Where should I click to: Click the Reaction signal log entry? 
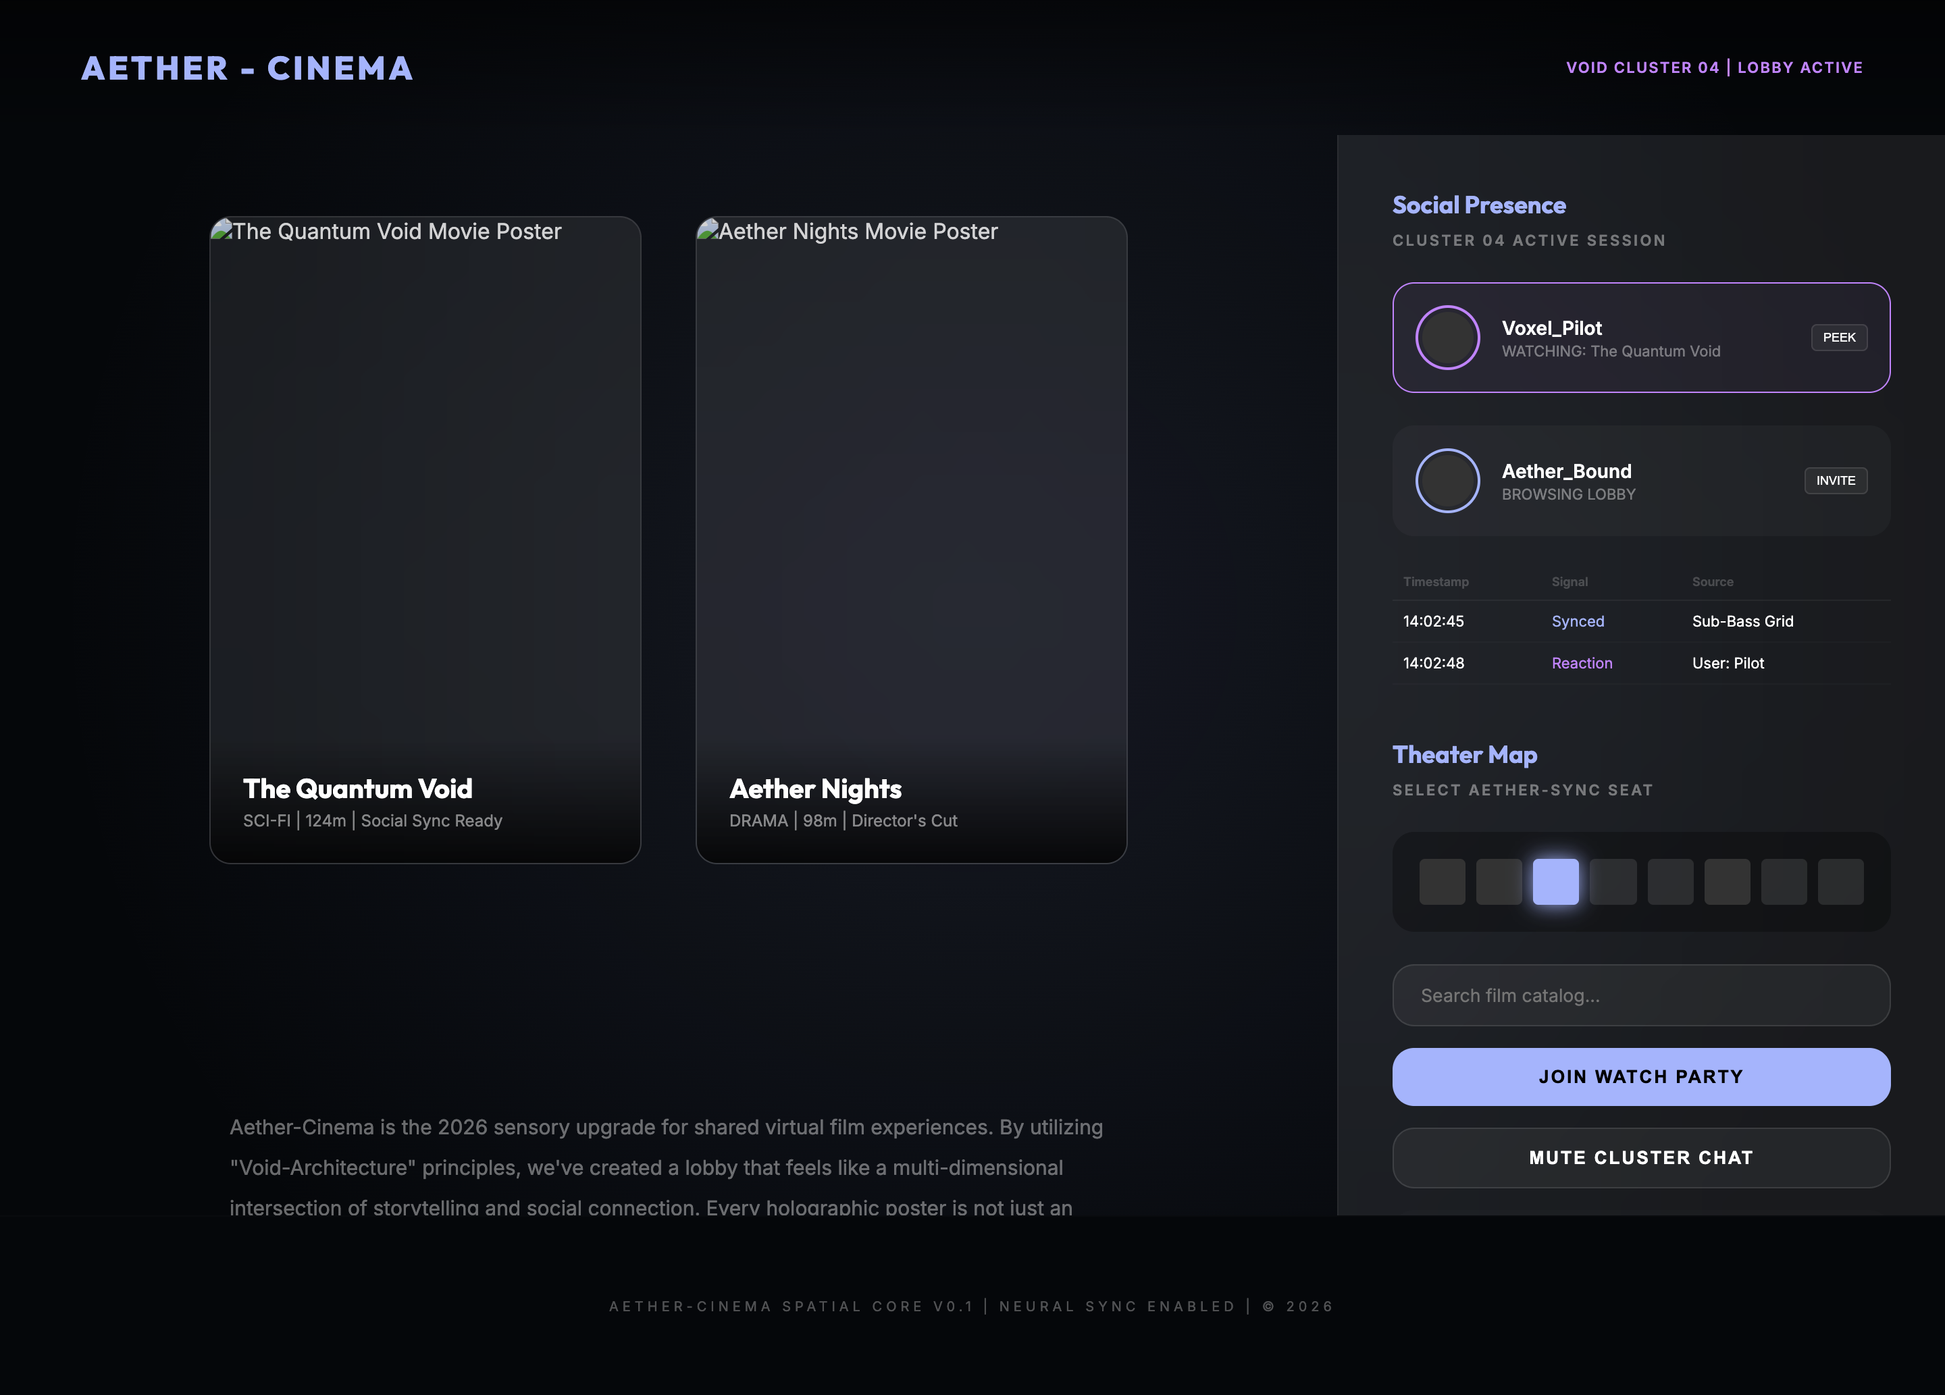tap(1582, 664)
